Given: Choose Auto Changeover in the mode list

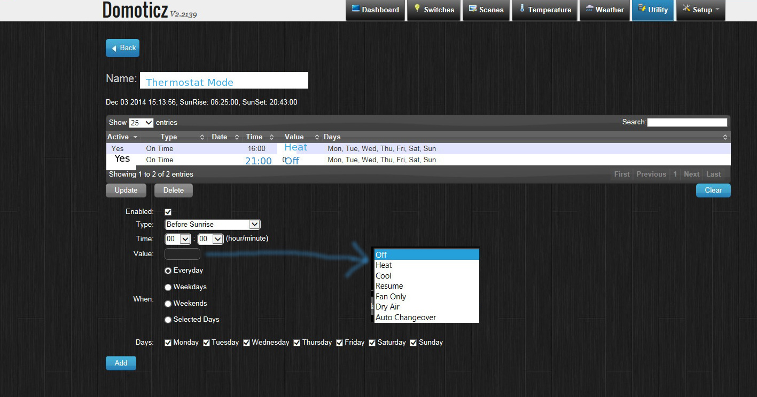Looking at the screenshot, I should pyautogui.click(x=426, y=317).
